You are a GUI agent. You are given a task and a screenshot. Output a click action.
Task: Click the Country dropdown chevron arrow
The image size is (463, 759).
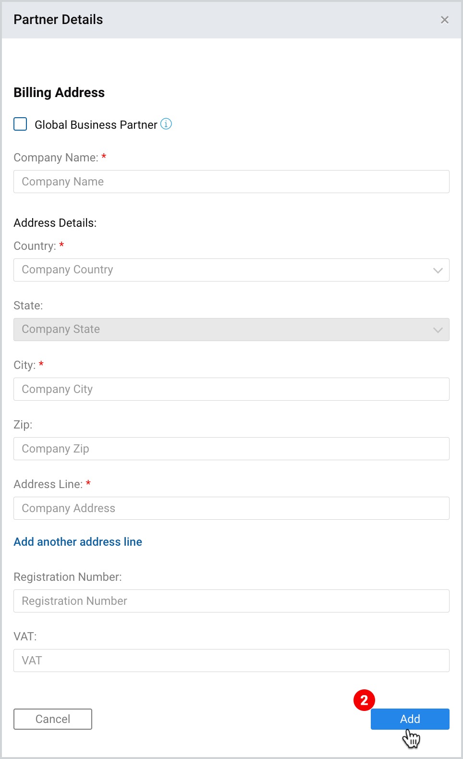438,270
